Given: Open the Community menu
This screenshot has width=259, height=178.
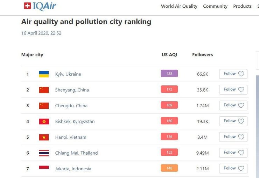Looking at the screenshot, I should 215,6.
